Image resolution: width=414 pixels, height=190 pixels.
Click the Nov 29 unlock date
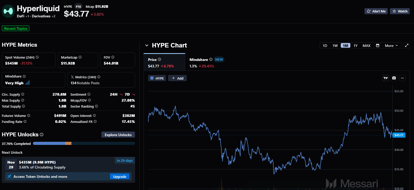click(11, 165)
